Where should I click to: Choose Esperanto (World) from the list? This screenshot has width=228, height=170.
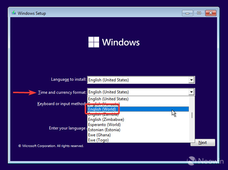(138, 125)
